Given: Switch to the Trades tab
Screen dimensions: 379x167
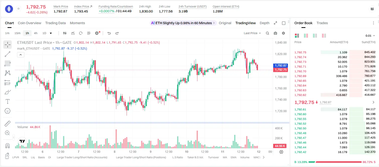Looking at the screenshot, I should 322,23.
